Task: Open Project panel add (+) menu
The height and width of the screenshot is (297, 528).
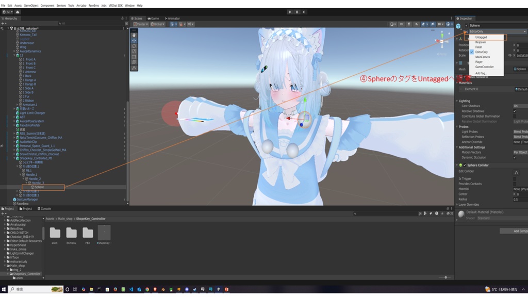Action: (x=3, y=213)
